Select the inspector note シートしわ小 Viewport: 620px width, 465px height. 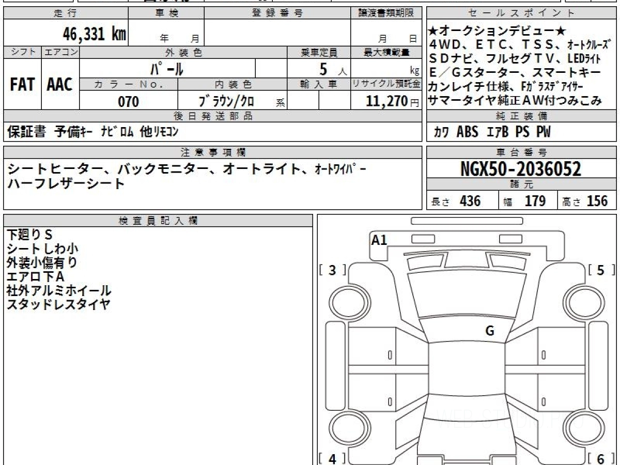pyautogui.click(x=43, y=249)
